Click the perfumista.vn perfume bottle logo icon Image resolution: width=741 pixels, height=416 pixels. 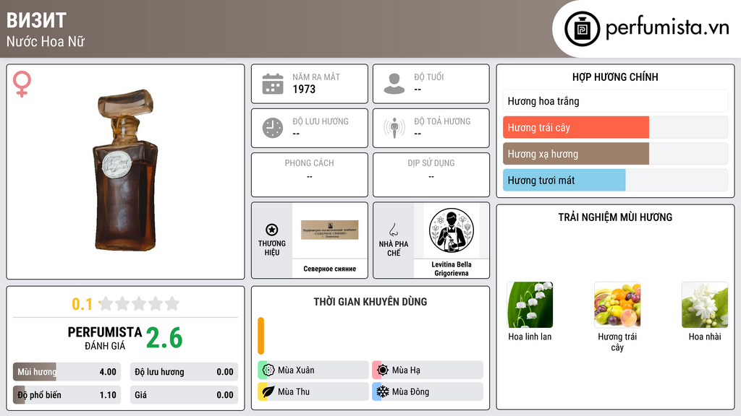click(582, 29)
